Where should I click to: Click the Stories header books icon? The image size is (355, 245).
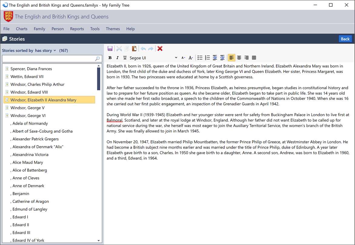(x=5, y=39)
